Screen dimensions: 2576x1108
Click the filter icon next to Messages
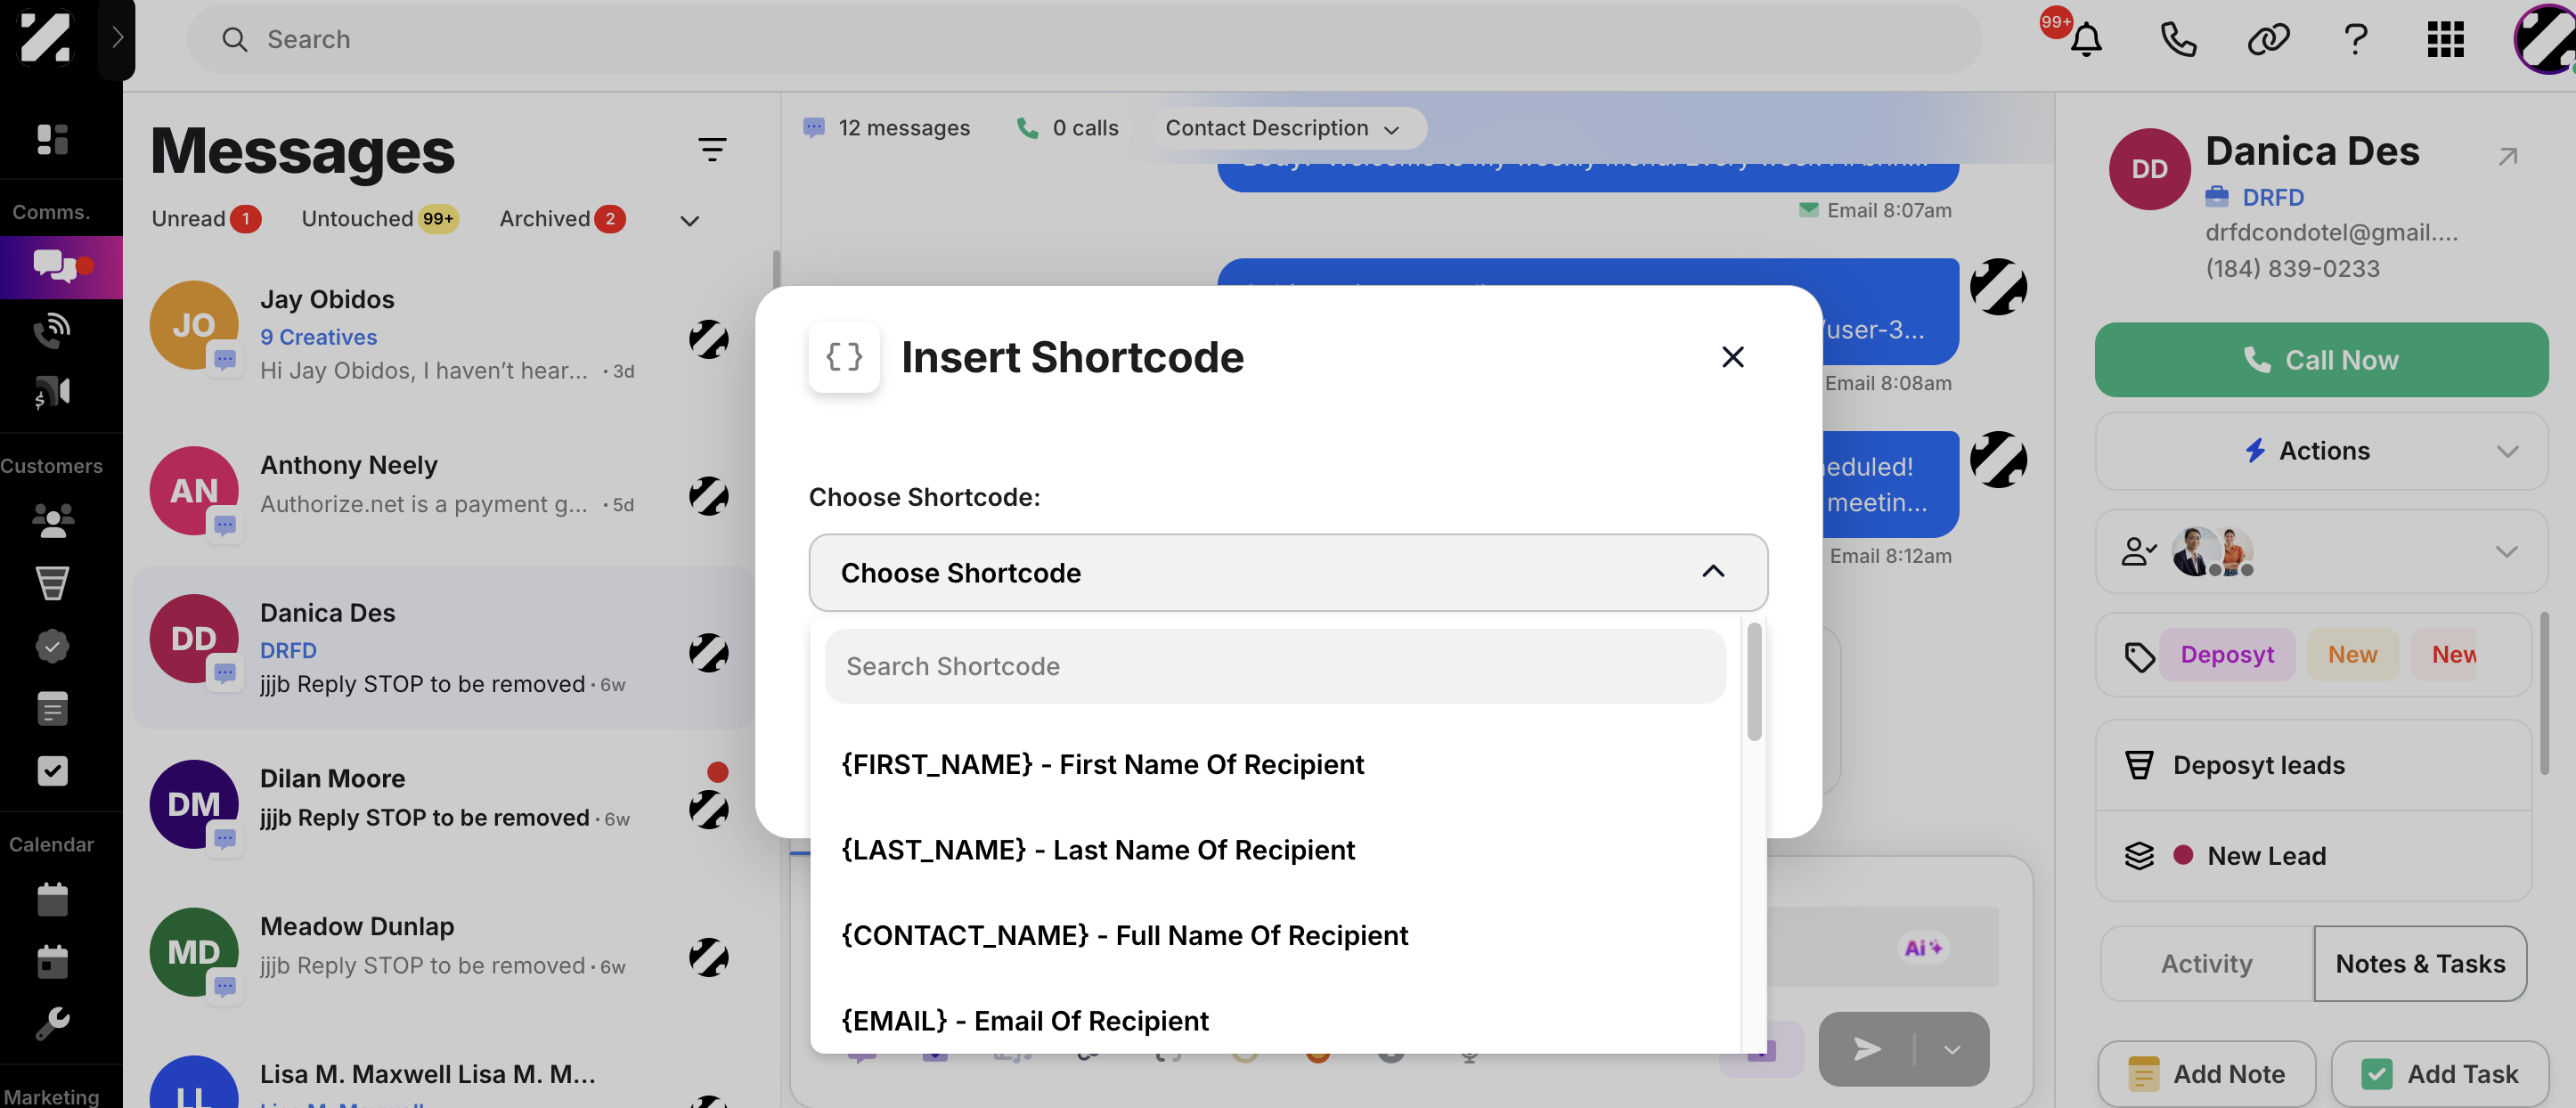coord(711,150)
